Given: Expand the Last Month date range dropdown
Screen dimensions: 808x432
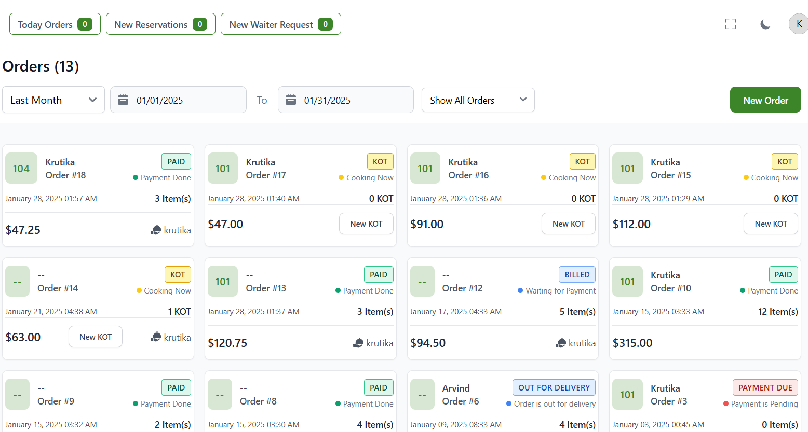Looking at the screenshot, I should point(53,100).
